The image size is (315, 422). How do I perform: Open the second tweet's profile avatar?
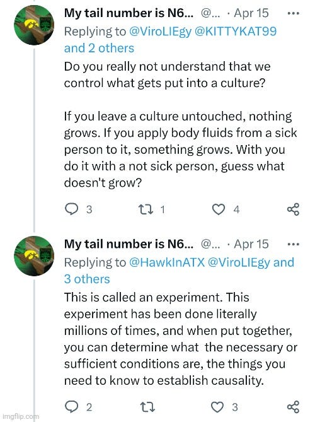click(x=34, y=256)
